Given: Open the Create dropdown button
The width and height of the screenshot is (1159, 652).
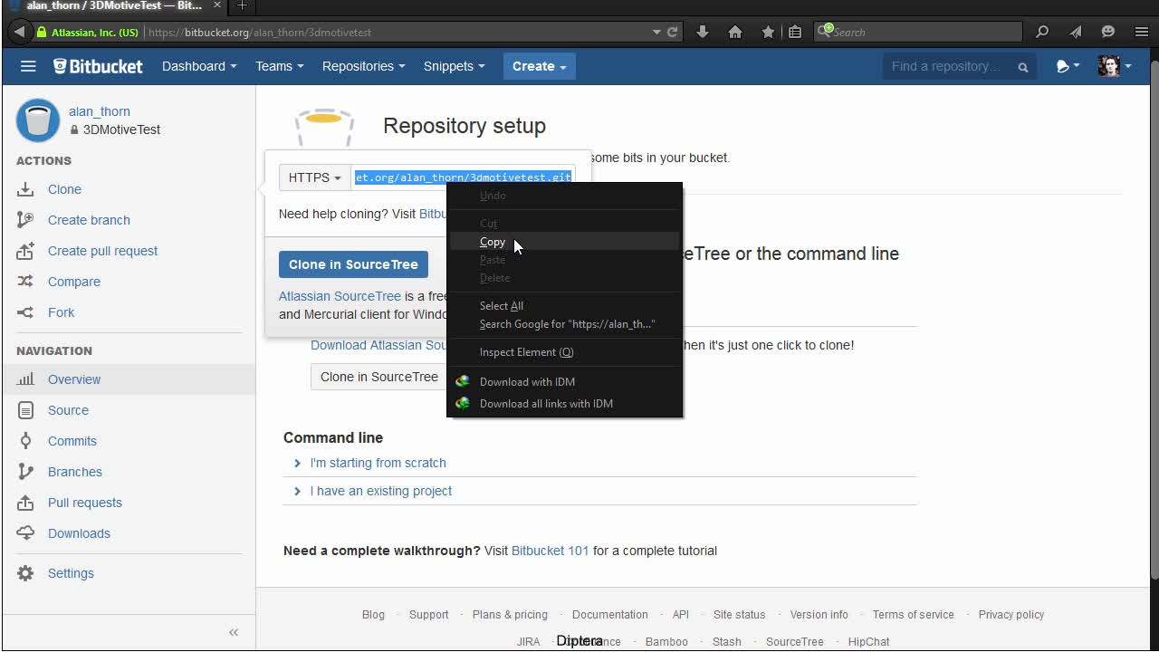Looking at the screenshot, I should tap(540, 66).
